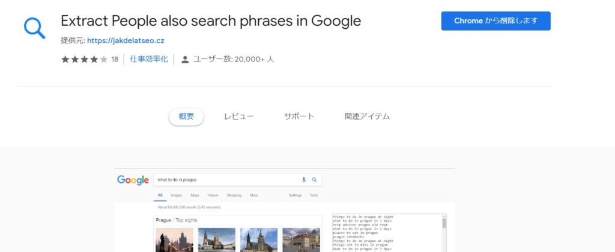Click the second Prague sight thumbnail
The height and width of the screenshot is (252, 615).
(217, 240)
